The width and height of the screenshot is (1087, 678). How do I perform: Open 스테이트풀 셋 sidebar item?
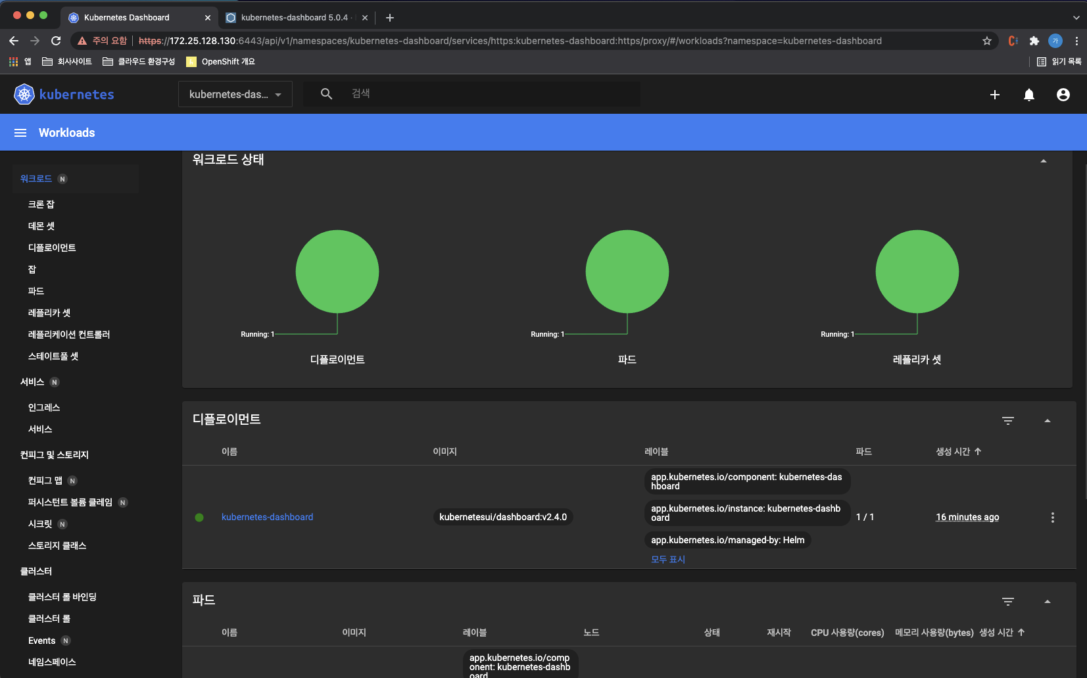53,356
